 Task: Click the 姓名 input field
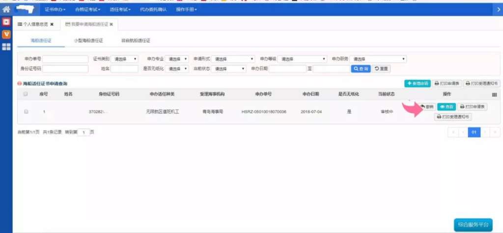(x=124, y=69)
